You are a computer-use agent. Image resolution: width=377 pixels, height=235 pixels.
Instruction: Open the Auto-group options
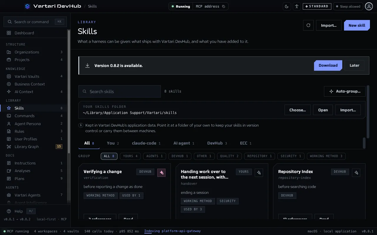click(345, 91)
